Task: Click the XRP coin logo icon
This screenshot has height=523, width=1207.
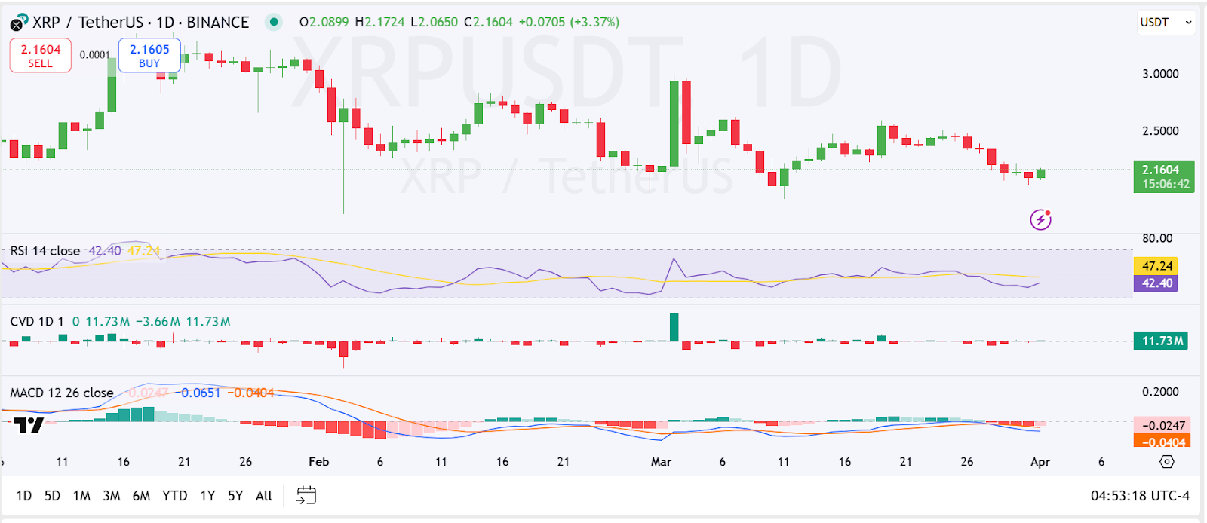Action: point(19,23)
